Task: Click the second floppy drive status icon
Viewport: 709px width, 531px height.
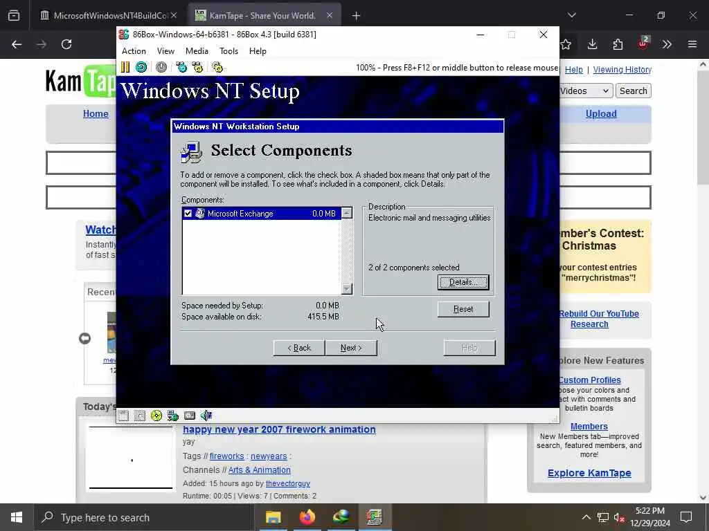Action: (x=140, y=416)
